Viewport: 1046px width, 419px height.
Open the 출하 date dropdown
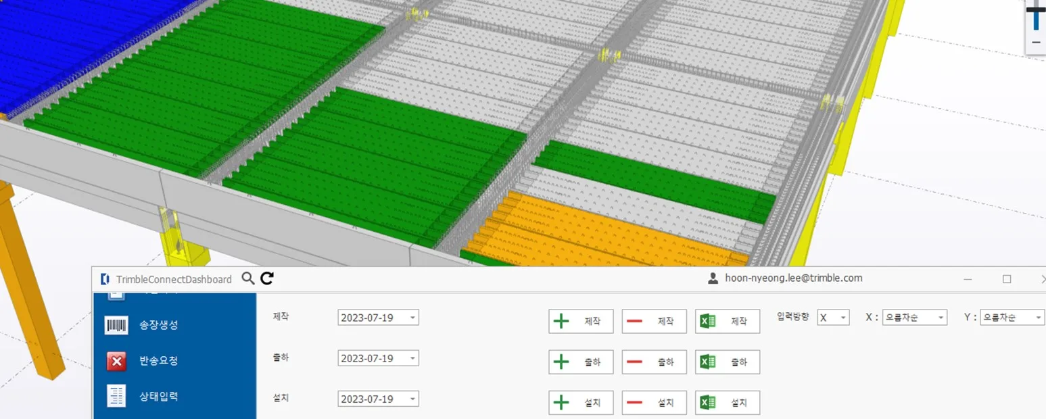click(x=412, y=358)
